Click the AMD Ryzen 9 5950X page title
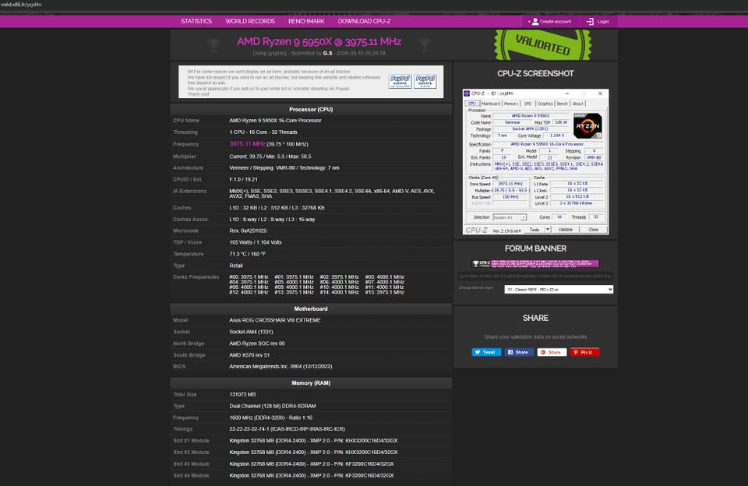This screenshot has height=486, width=748. (319, 41)
